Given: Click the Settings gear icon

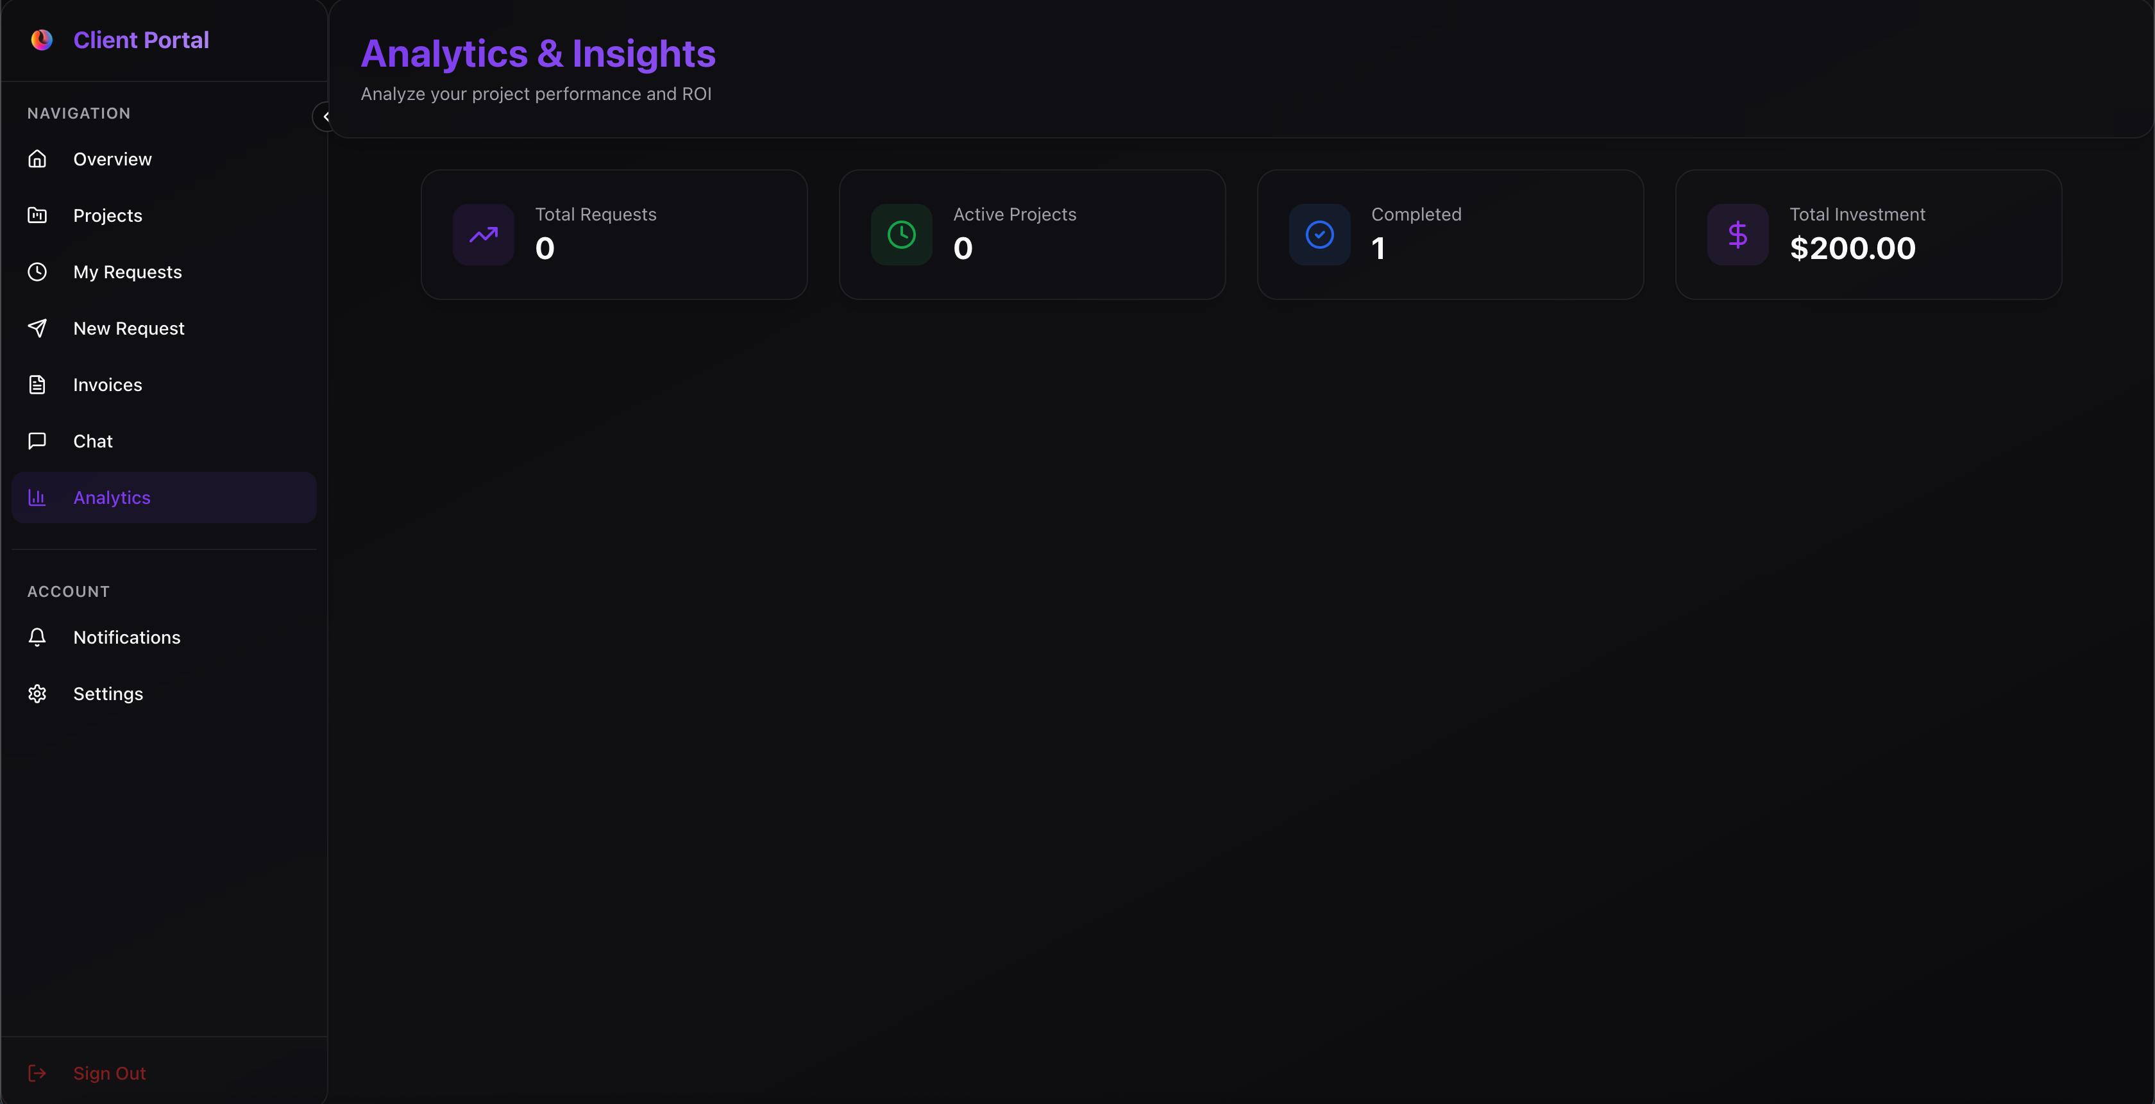Looking at the screenshot, I should click(x=38, y=693).
